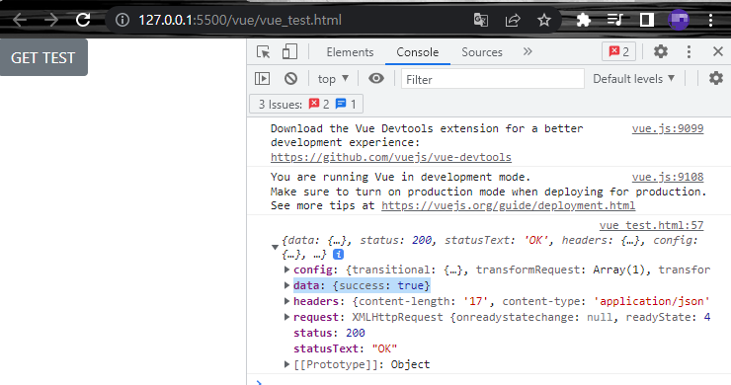Create a live expression with eye icon
The height and width of the screenshot is (385, 731).
coord(376,78)
